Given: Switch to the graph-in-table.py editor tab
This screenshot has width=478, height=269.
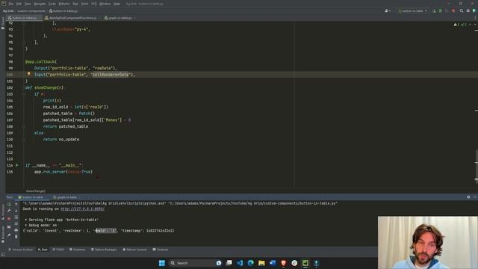Looking at the screenshot, I should (119, 18).
